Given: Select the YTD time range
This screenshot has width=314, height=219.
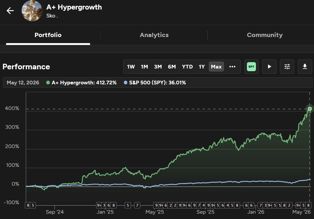Looking at the screenshot, I should coord(188,67).
